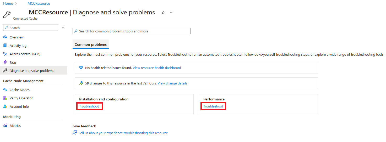Screen dimensions: 386x142
Task: Click the Account Info person icon
Action: click(5, 106)
